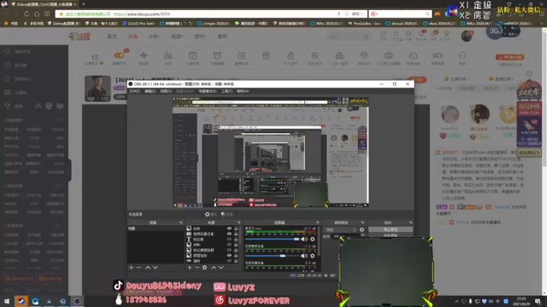The height and width of the screenshot is (307, 547).
Task: Expand hidden system tray icons chevron
Action: click(x=457, y=301)
